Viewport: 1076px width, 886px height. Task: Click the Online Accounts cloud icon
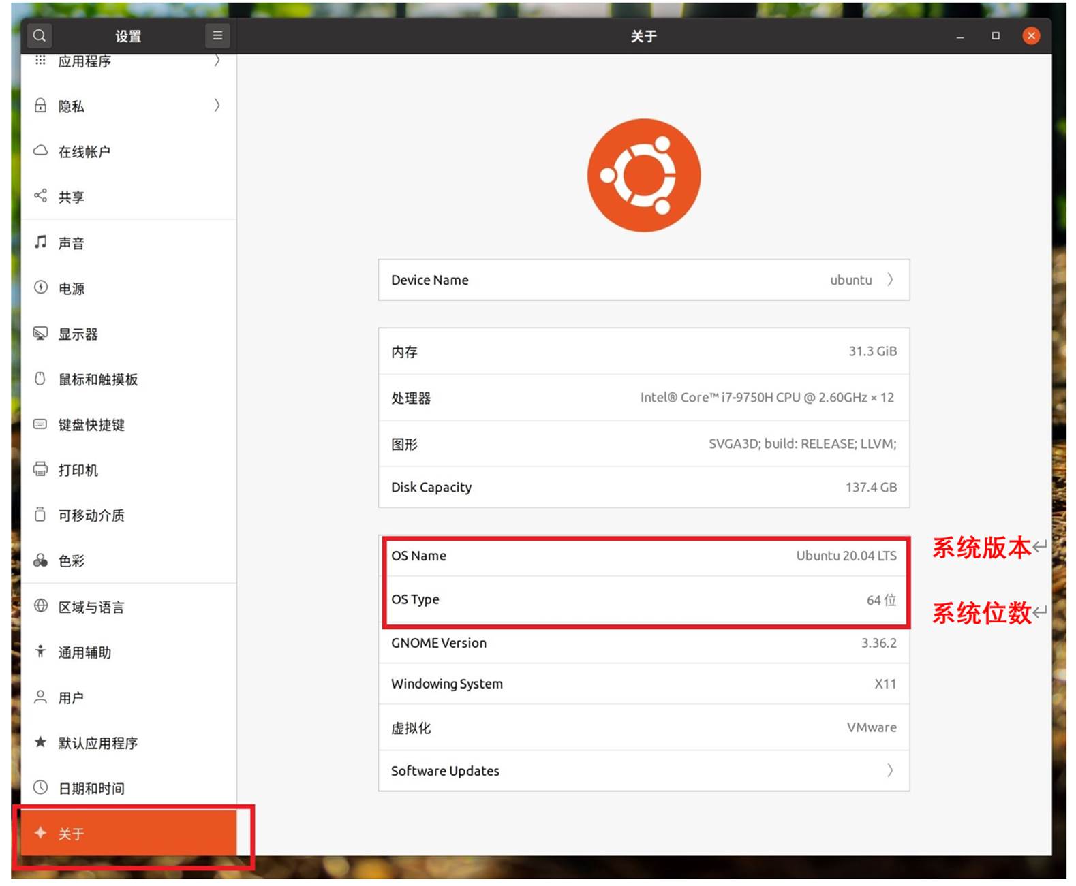click(41, 151)
